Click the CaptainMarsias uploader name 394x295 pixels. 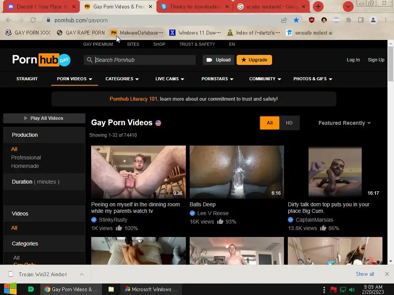[x=314, y=220]
